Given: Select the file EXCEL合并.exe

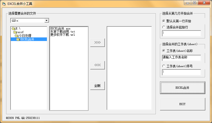Looking at the screenshot, I should 60,28.
